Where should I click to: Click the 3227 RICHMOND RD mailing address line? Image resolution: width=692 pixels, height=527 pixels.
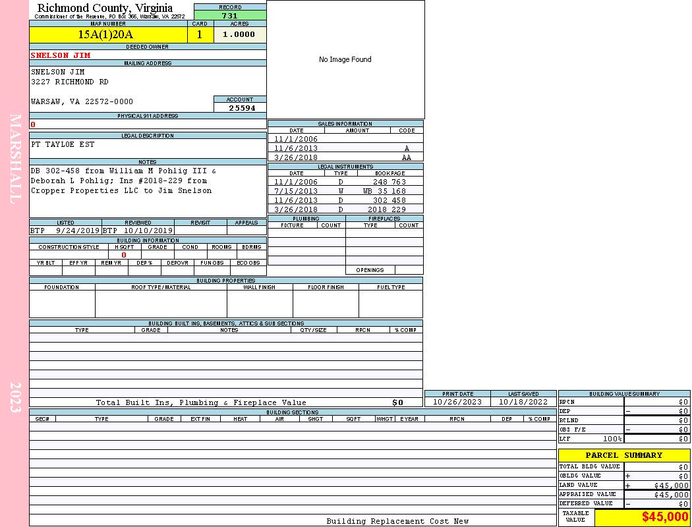pyautogui.click(x=70, y=82)
